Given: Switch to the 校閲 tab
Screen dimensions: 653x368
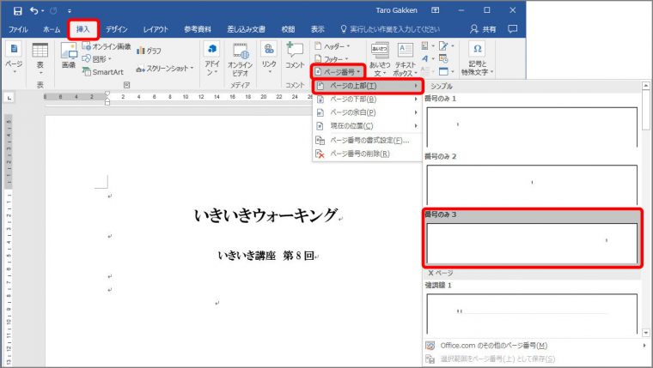Looking at the screenshot, I should tap(288, 29).
